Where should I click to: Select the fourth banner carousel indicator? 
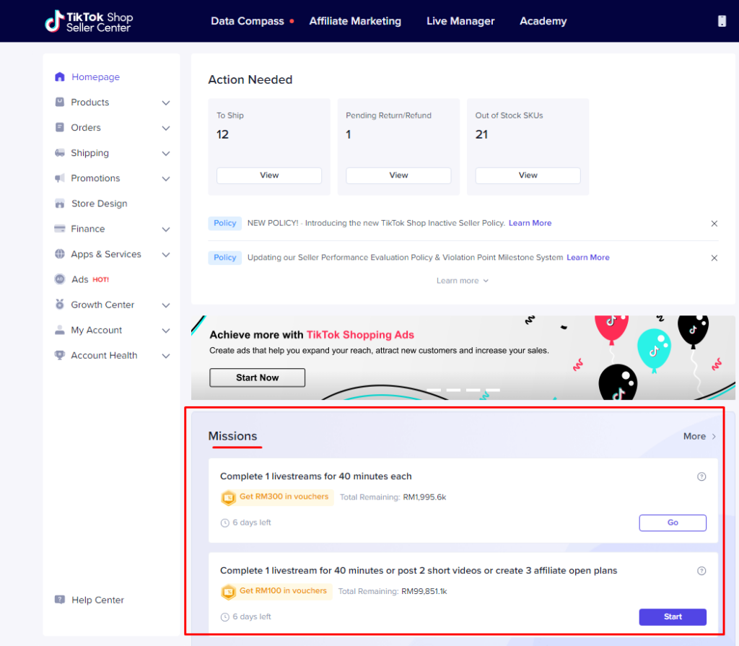[x=493, y=390]
